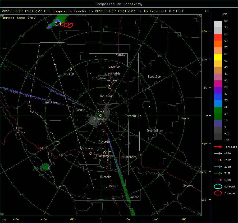
Task: Click the Strathmore label
Action: coord(129,157)
